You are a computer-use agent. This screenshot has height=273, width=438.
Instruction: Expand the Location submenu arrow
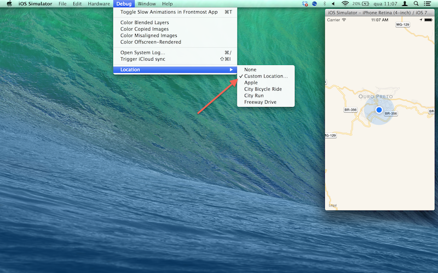pyautogui.click(x=231, y=70)
